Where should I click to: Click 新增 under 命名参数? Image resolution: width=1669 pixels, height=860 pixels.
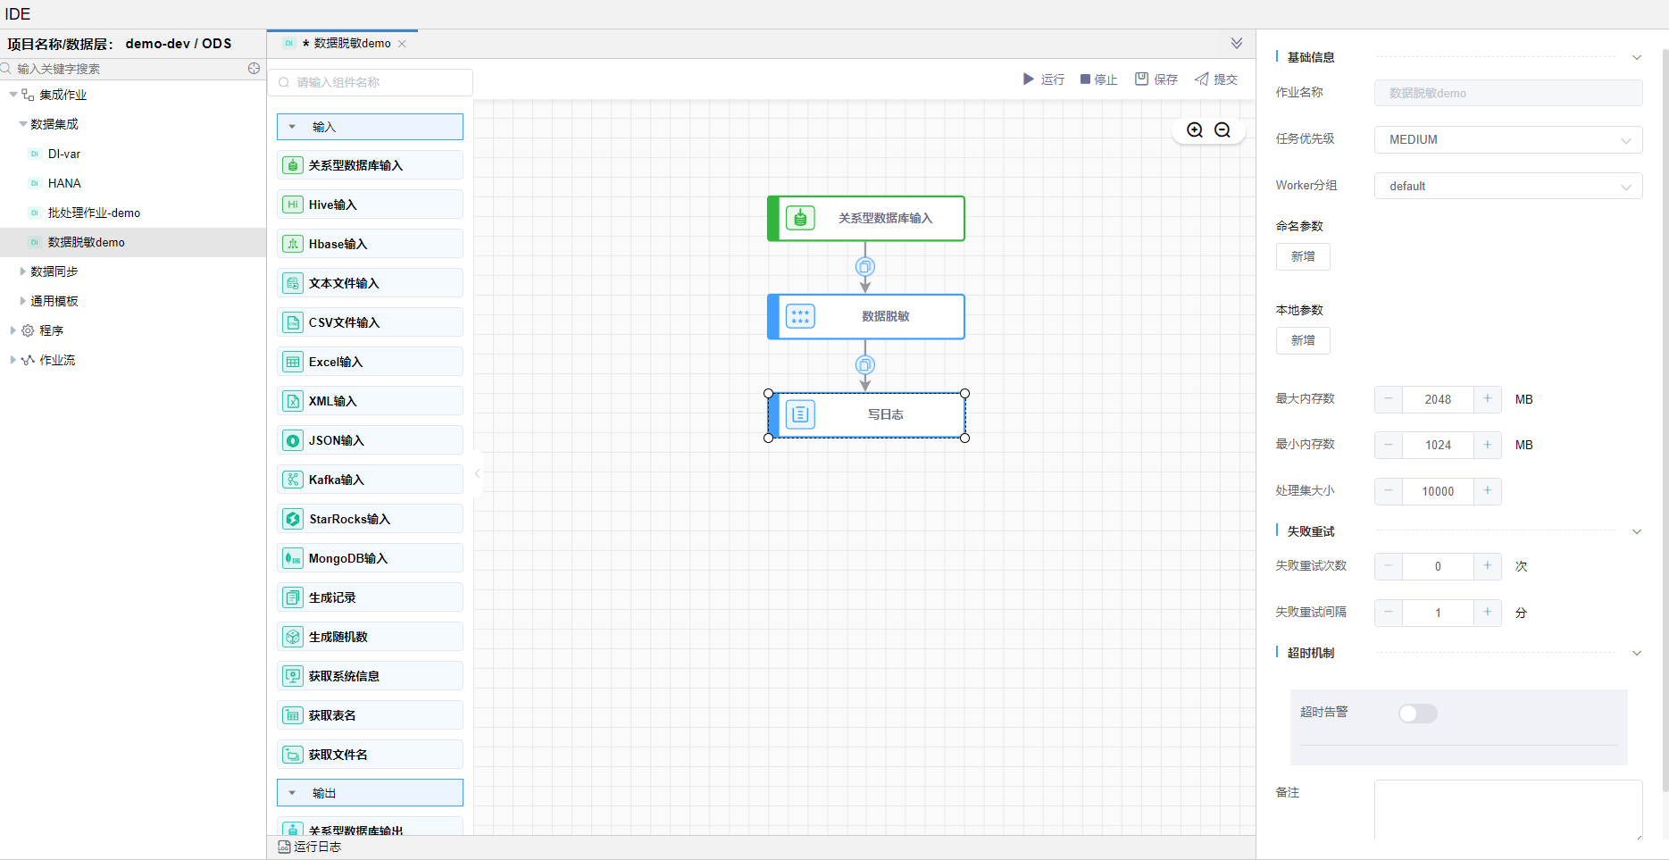click(x=1303, y=257)
